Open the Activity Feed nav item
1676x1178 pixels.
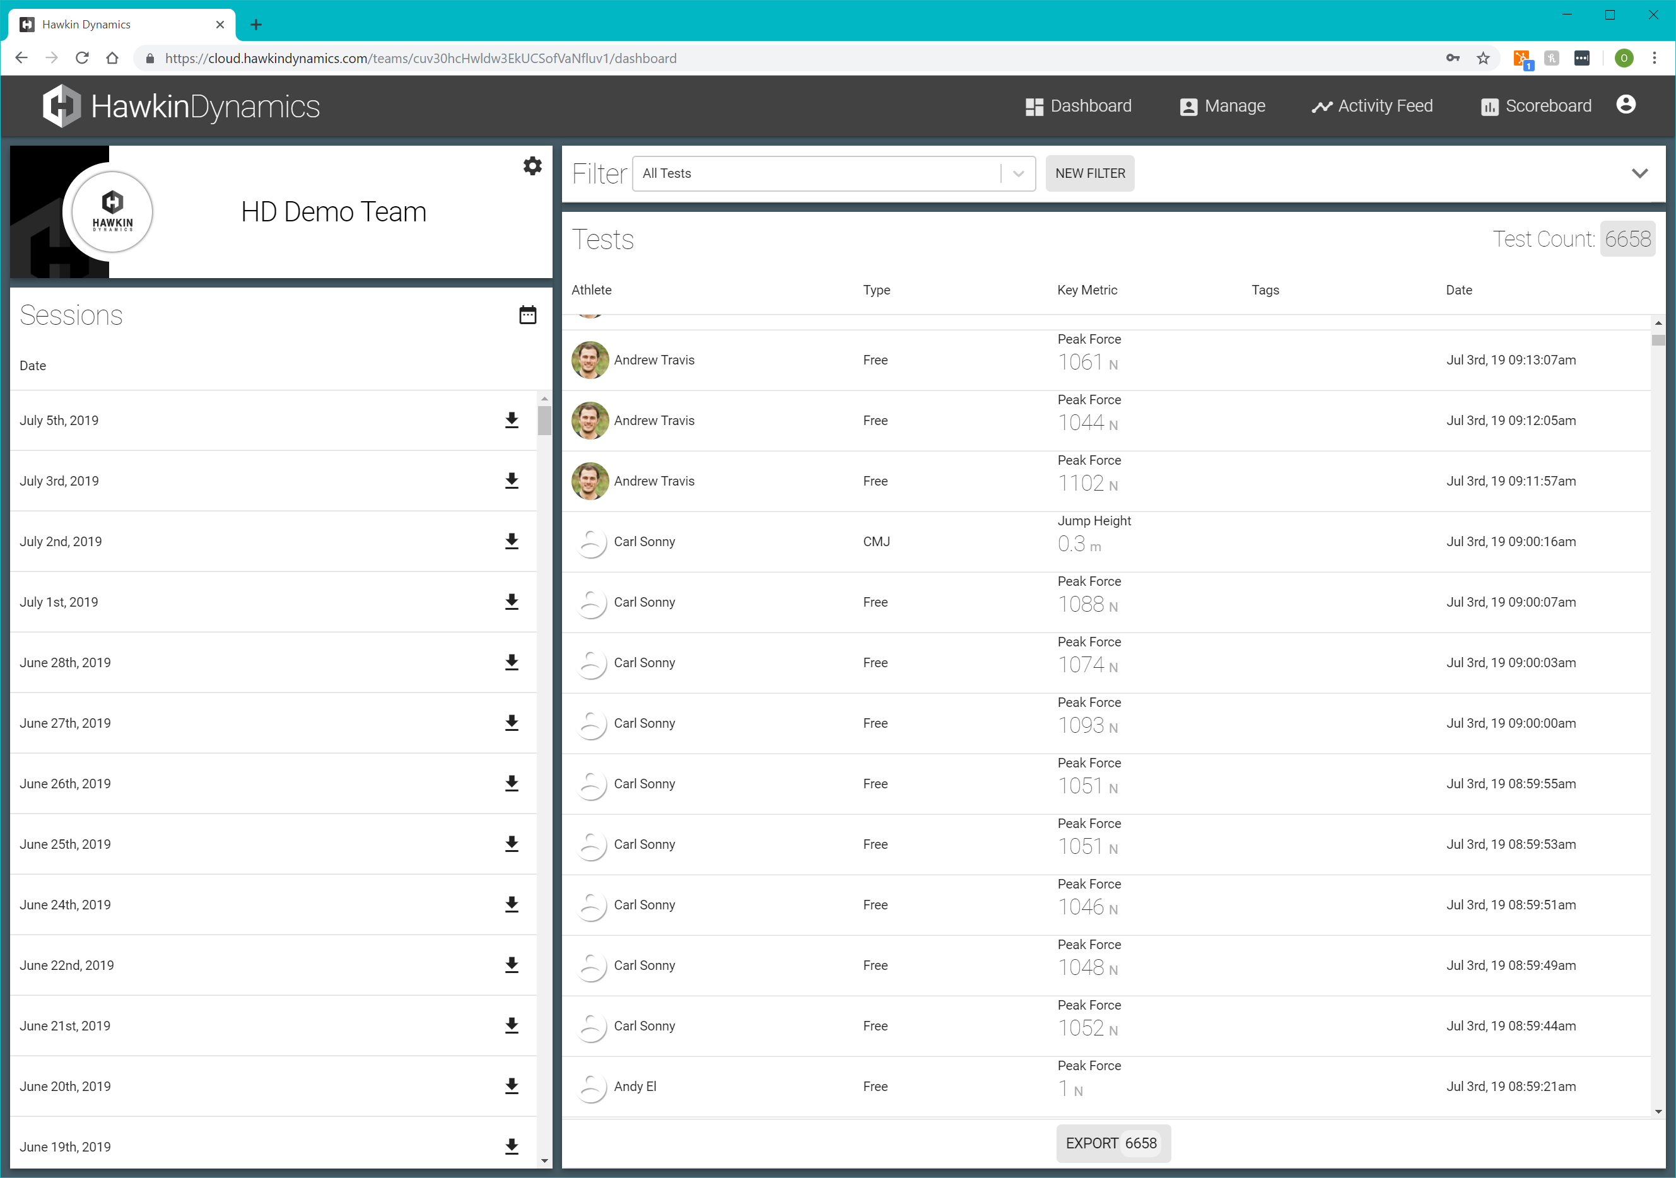(x=1373, y=106)
